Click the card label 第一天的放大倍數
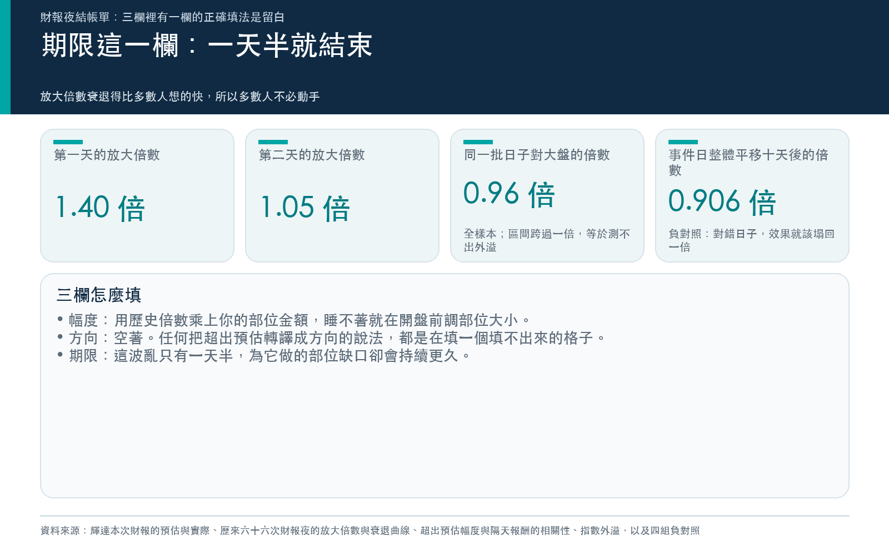This screenshot has width=889, height=555. [x=107, y=155]
